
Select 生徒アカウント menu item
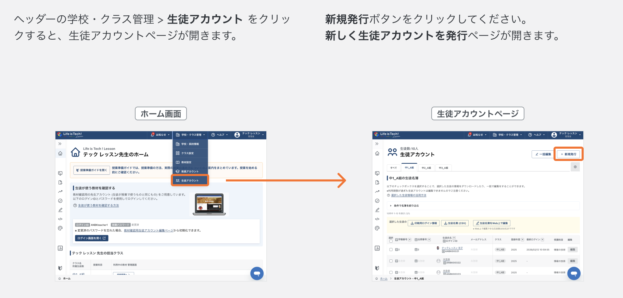(x=190, y=180)
